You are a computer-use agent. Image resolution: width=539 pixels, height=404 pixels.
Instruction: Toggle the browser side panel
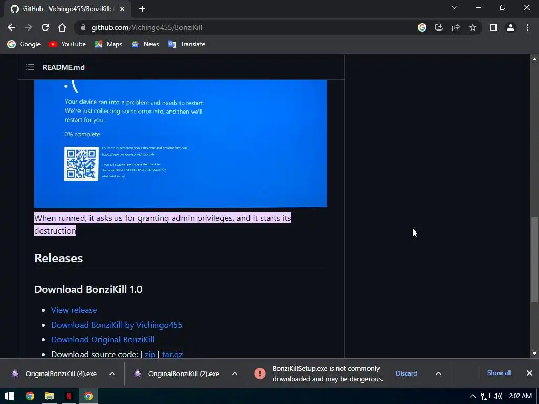(x=494, y=27)
